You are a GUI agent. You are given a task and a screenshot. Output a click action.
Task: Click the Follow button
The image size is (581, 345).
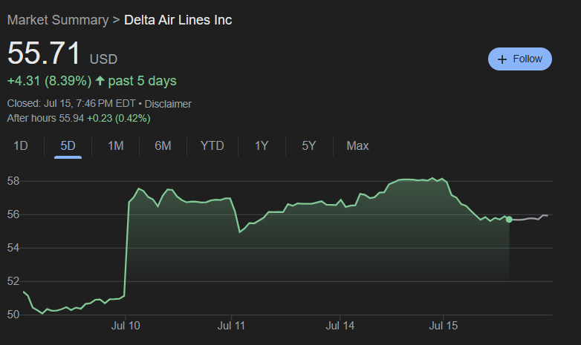[519, 59]
